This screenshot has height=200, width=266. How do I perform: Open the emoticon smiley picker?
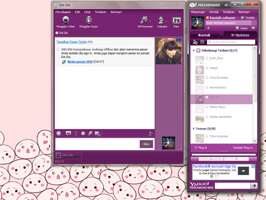click(59, 133)
